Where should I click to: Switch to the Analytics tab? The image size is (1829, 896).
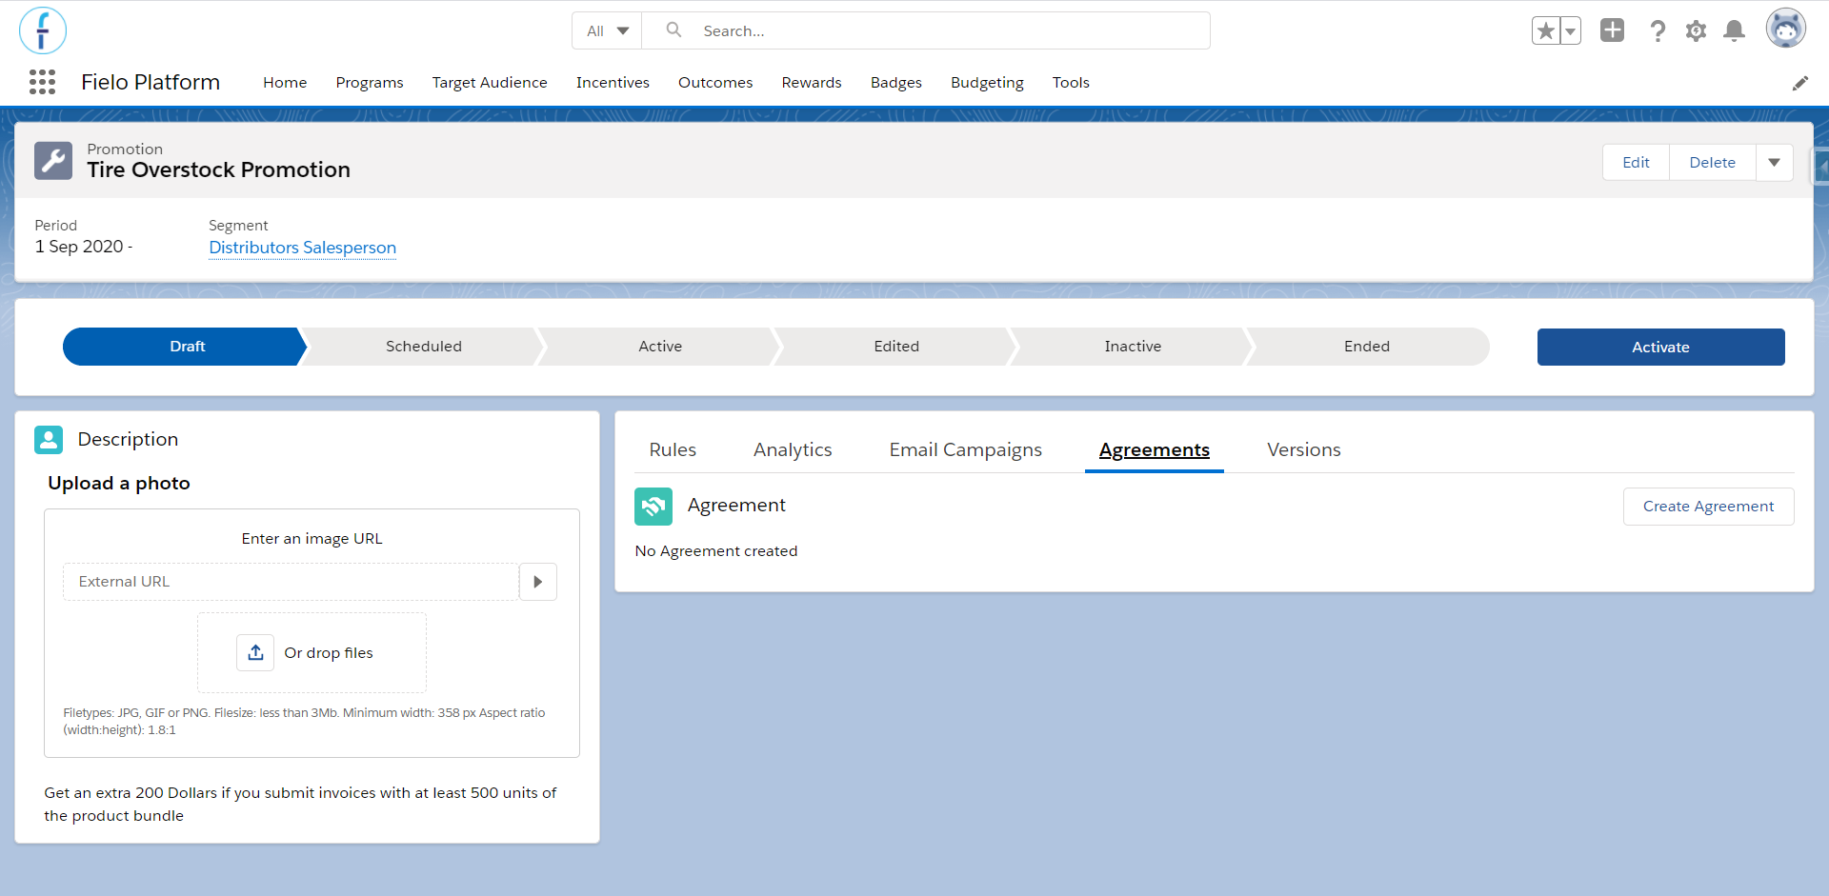point(793,449)
